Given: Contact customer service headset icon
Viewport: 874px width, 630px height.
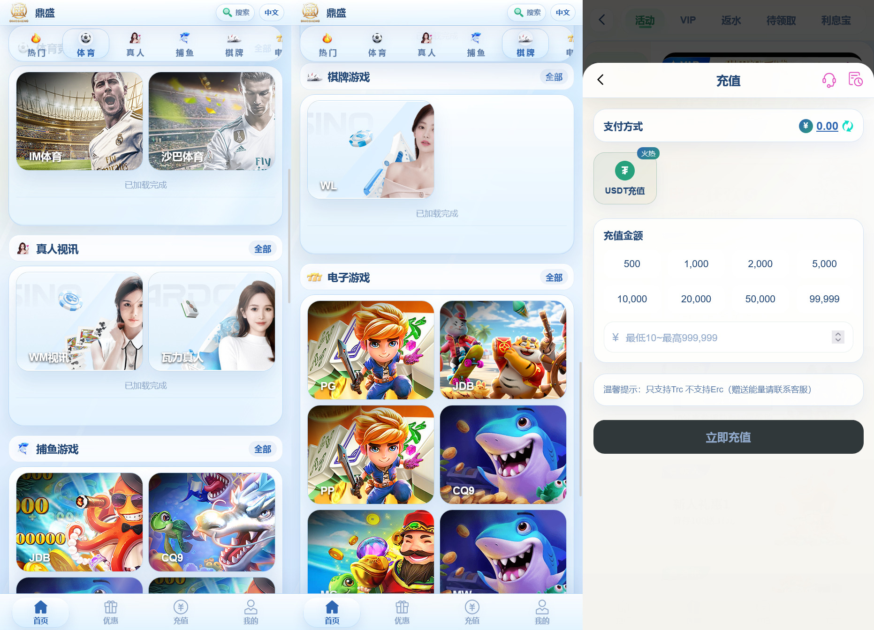Looking at the screenshot, I should click(x=829, y=80).
